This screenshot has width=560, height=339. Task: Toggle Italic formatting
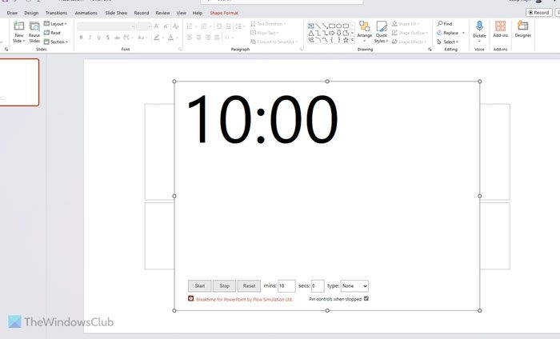point(90,38)
